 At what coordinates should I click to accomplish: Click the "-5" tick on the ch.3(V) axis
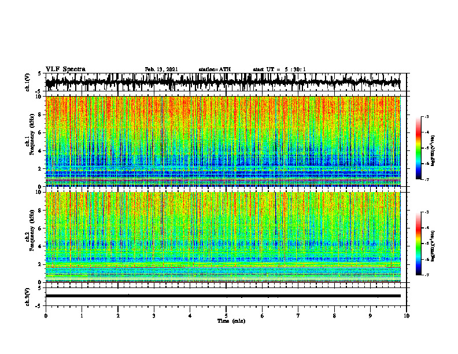point(39,306)
